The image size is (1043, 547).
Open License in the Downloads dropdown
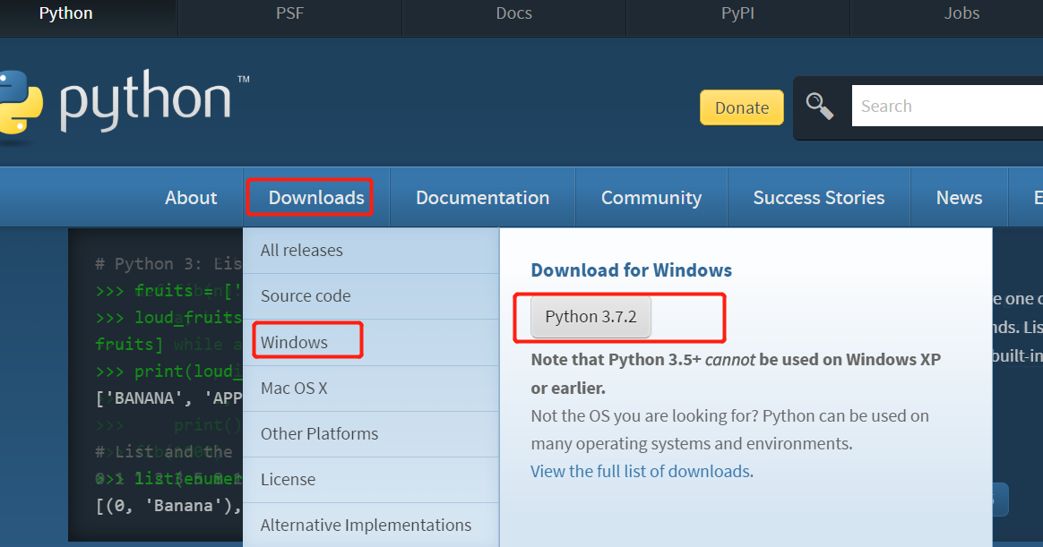pos(371,480)
